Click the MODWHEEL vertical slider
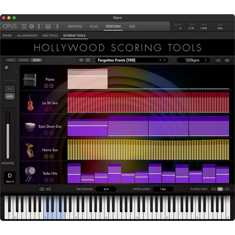235x235 pixels. click(x=8, y=135)
